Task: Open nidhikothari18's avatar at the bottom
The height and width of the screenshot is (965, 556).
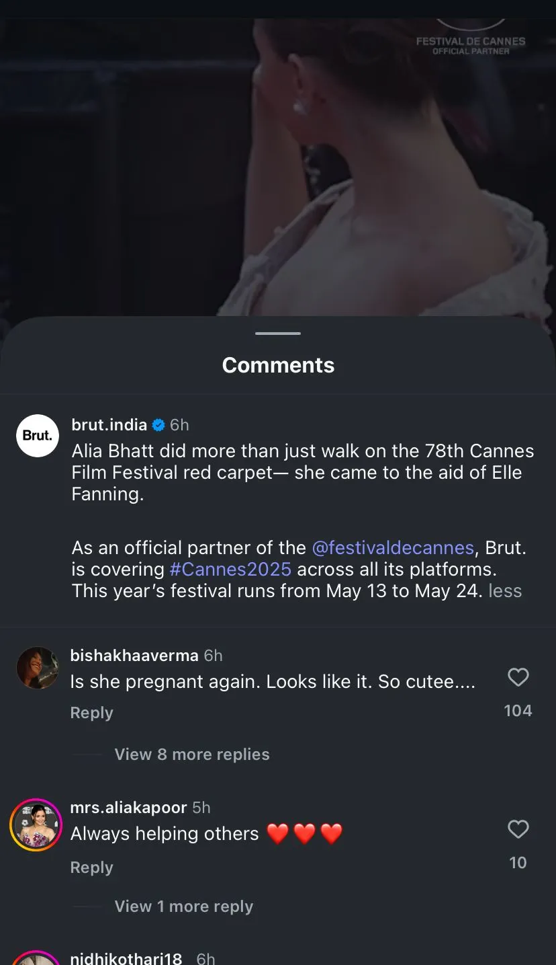Action: coord(36,958)
